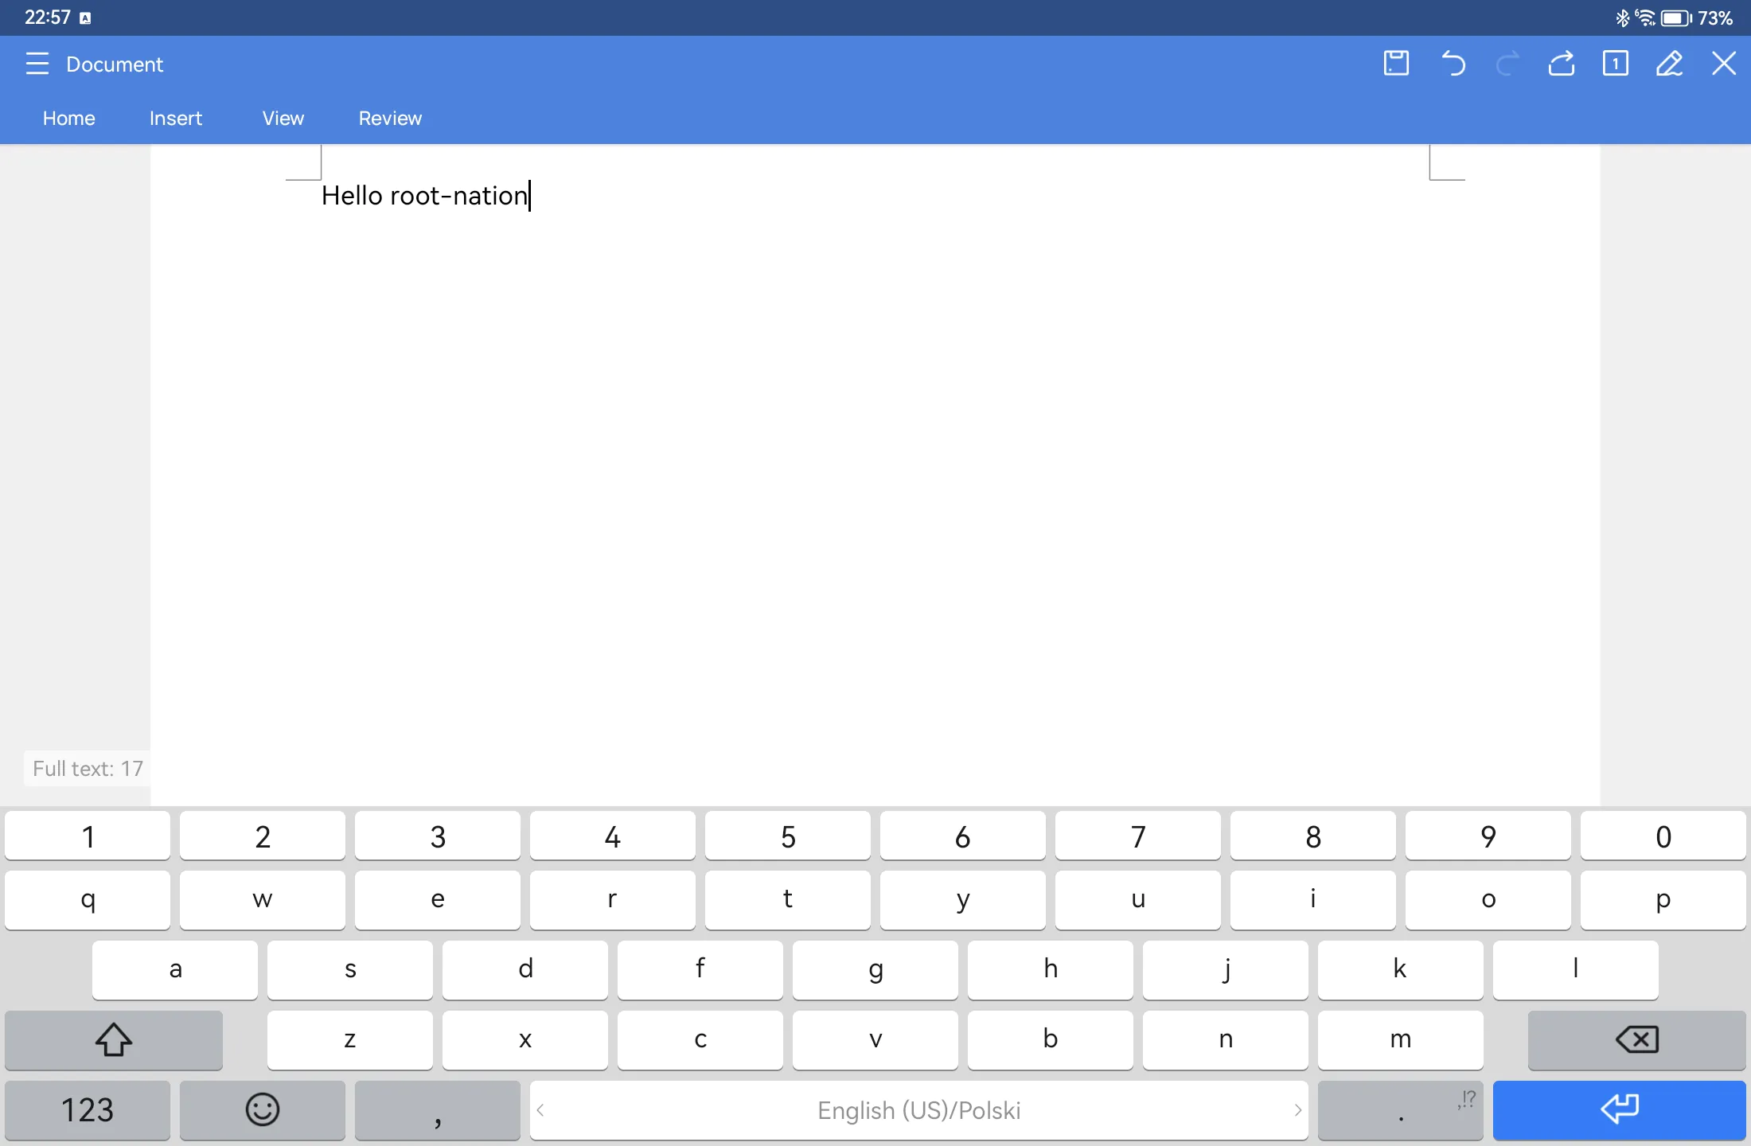Tap the z key
The height and width of the screenshot is (1146, 1751).
350,1039
